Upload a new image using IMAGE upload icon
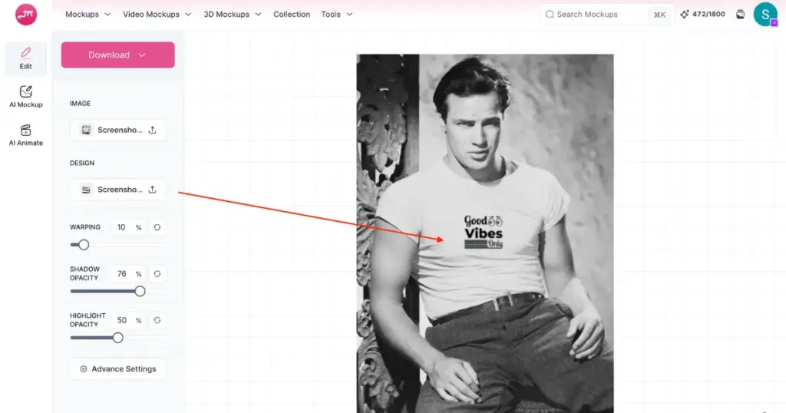This screenshot has width=786, height=413. tap(153, 130)
